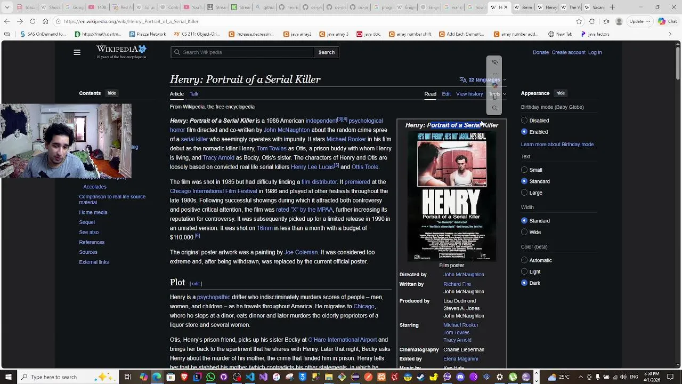This screenshot has width=682, height=384.
Task: Reload the page with the refresh icon
Action: tap(33, 21)
